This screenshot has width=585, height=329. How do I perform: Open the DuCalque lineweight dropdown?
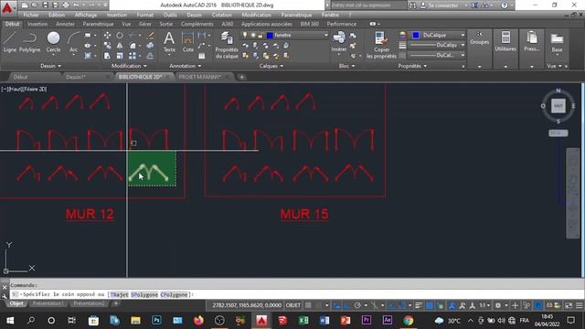pyautogui.click(x=463, y=45)
